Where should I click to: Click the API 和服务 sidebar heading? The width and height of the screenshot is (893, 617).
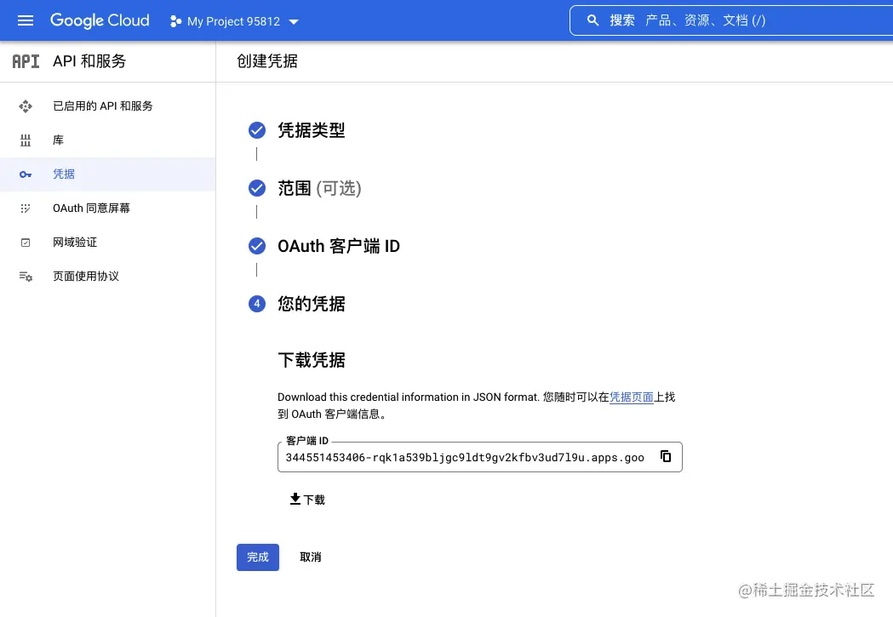89,61
